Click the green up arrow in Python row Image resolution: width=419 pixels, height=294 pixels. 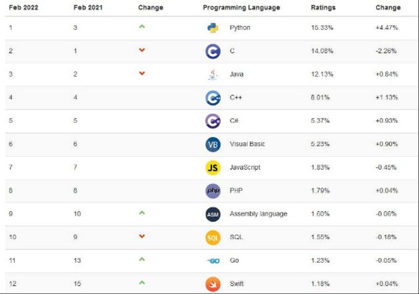[x=142, y=27]
